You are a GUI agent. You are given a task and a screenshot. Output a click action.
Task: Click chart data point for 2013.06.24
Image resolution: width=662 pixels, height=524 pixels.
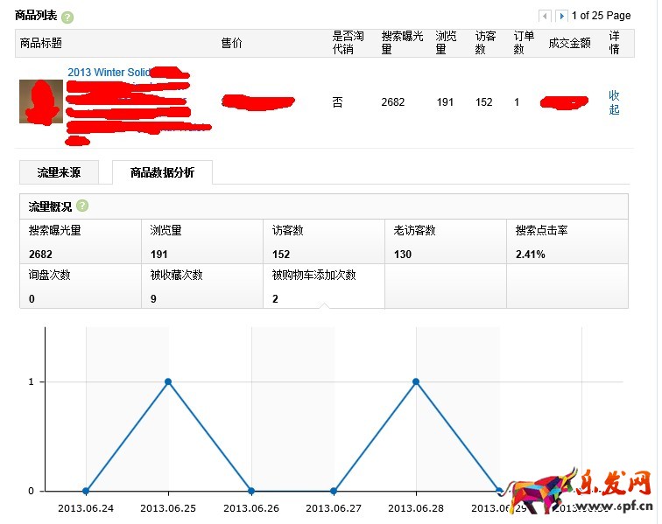click(86, 491)
